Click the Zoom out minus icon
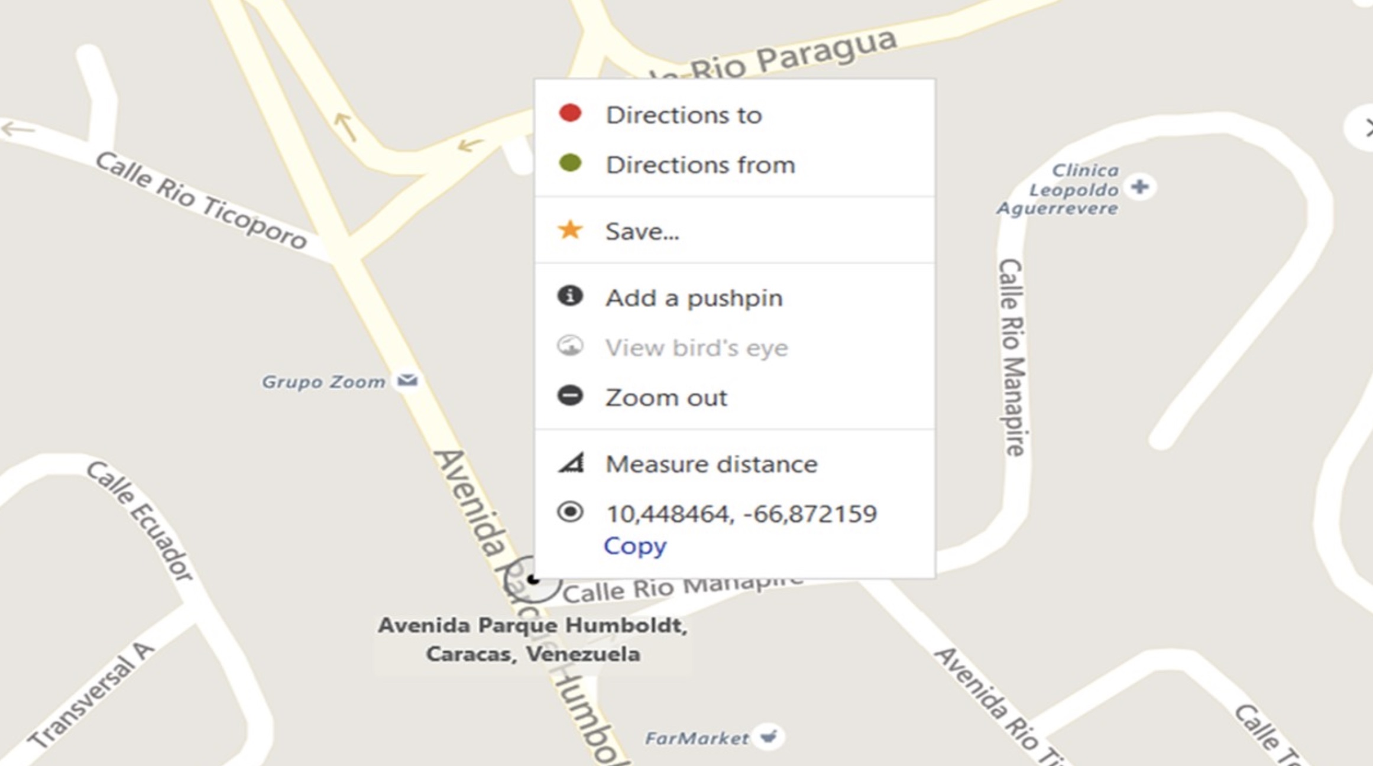 coord(570,396)
